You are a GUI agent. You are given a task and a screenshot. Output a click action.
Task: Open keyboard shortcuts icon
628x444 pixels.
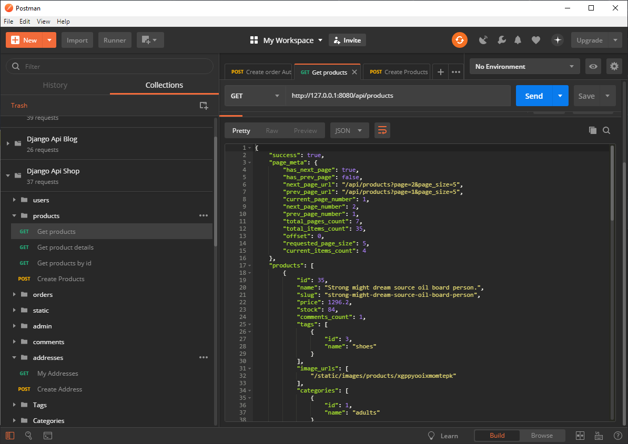599,436
